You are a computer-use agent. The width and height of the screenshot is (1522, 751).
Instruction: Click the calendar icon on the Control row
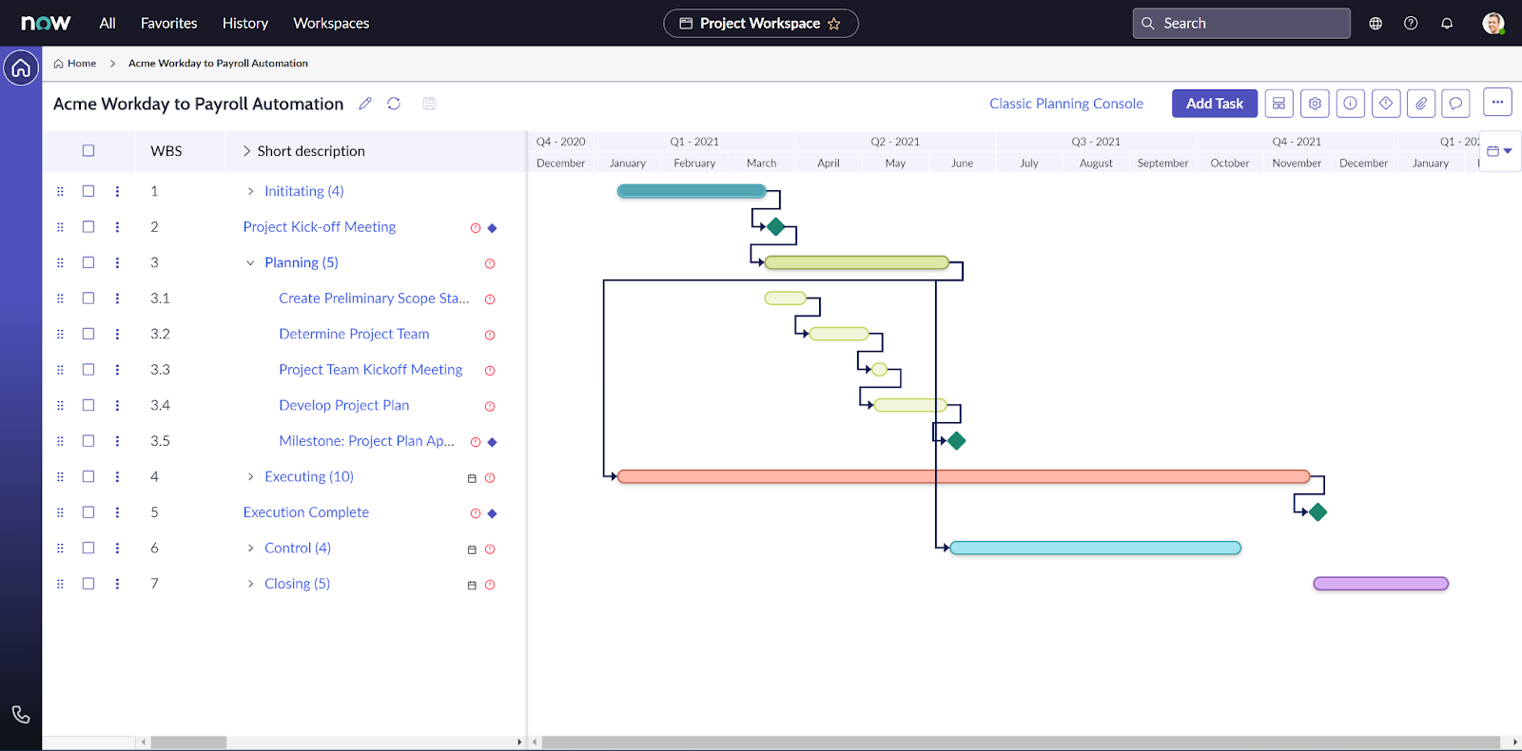[x=472, y=549]
